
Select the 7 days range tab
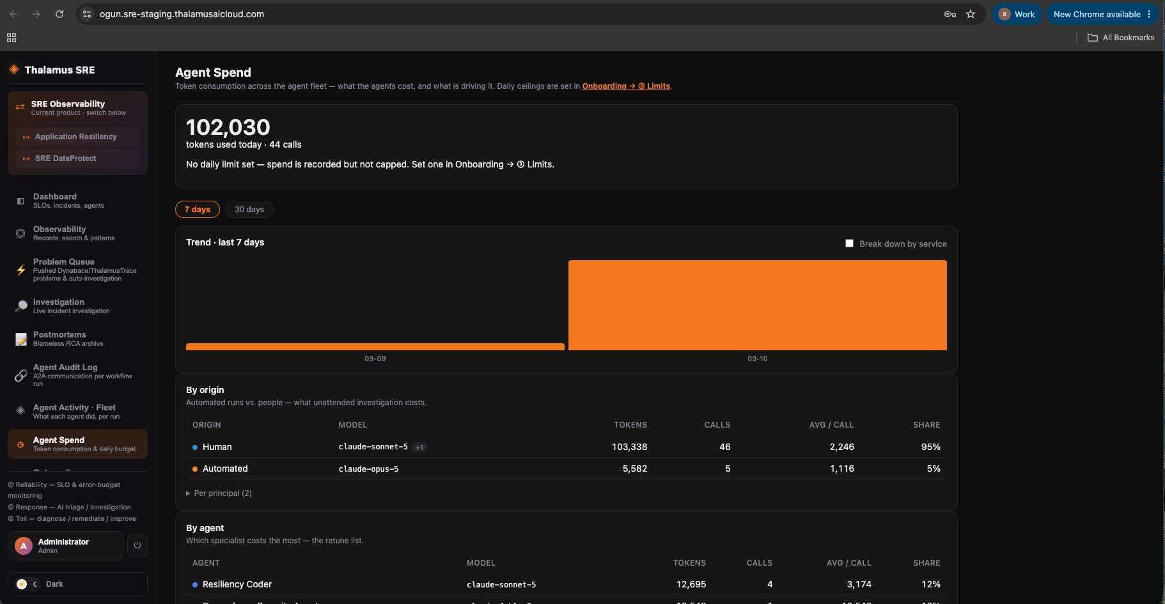[198, 210]
